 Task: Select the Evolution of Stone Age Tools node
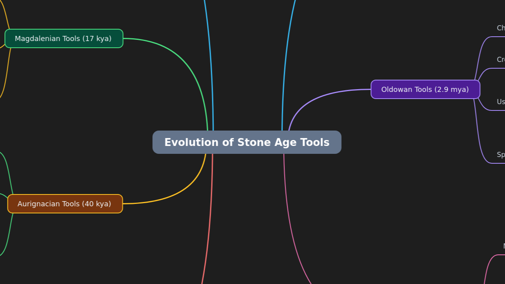[247, 142]
